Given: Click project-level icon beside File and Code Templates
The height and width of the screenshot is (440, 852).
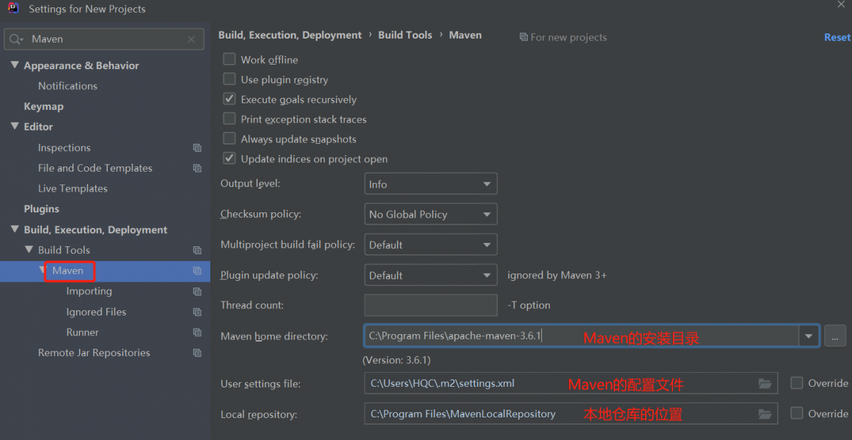Looking at the screenshot, I should 197,168.
